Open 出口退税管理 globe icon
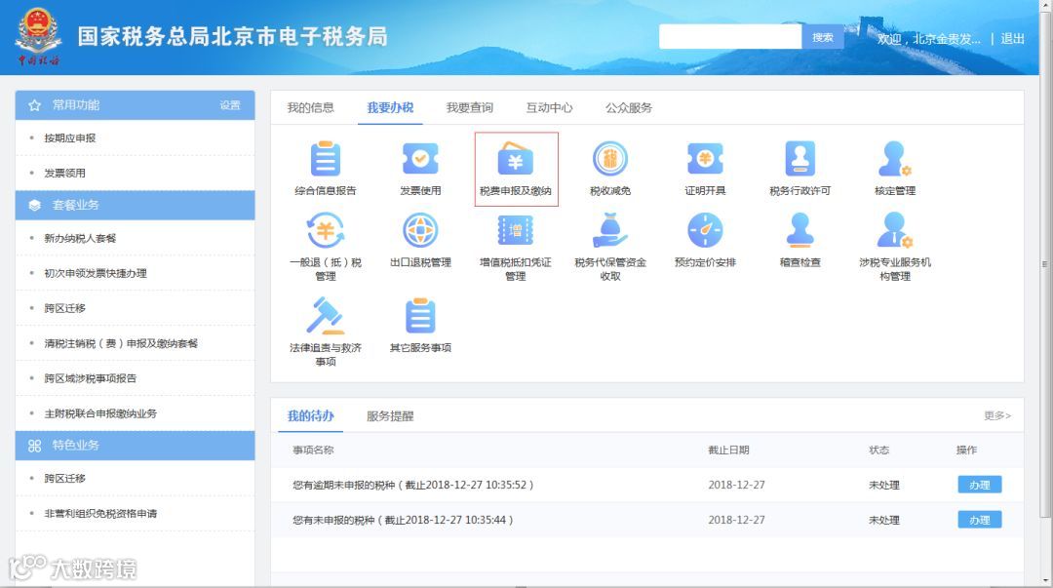Viewport: 1053px width, 588px height. pyautogui.click(x=420, y=230)
